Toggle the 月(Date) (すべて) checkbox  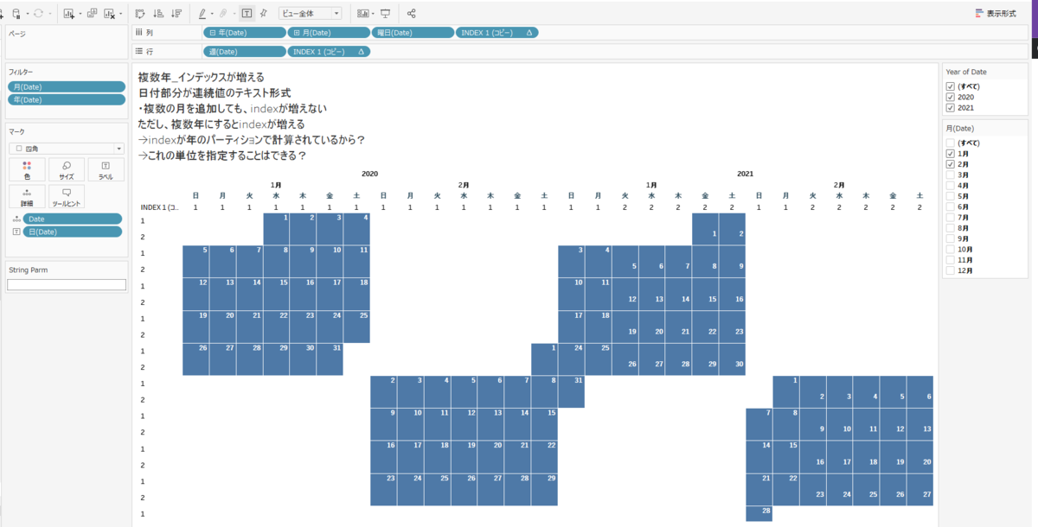[x=951, y=143]
